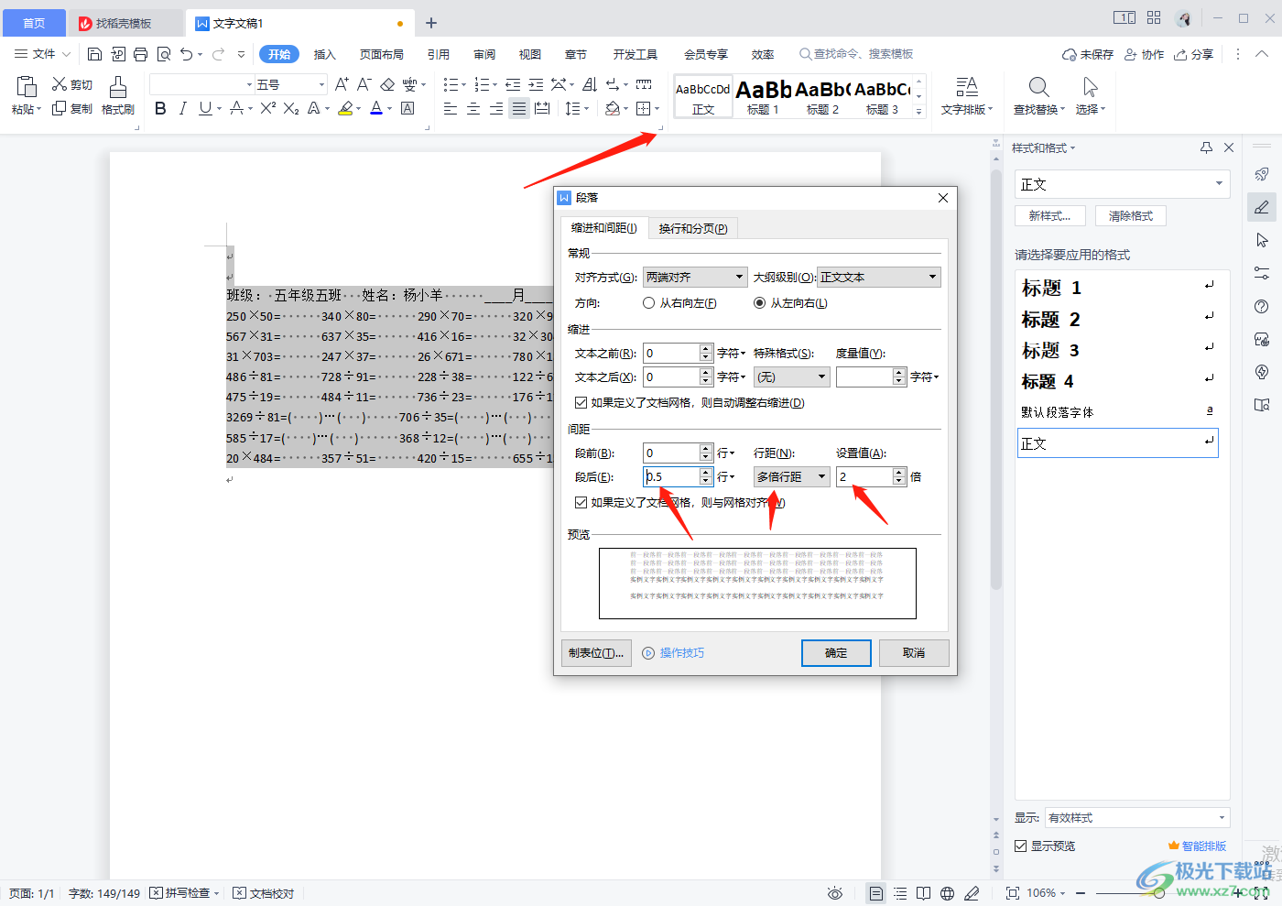Open Find and Replace (查找替换)
This screenshot has width=1282, height=906.
(1038, 95)
